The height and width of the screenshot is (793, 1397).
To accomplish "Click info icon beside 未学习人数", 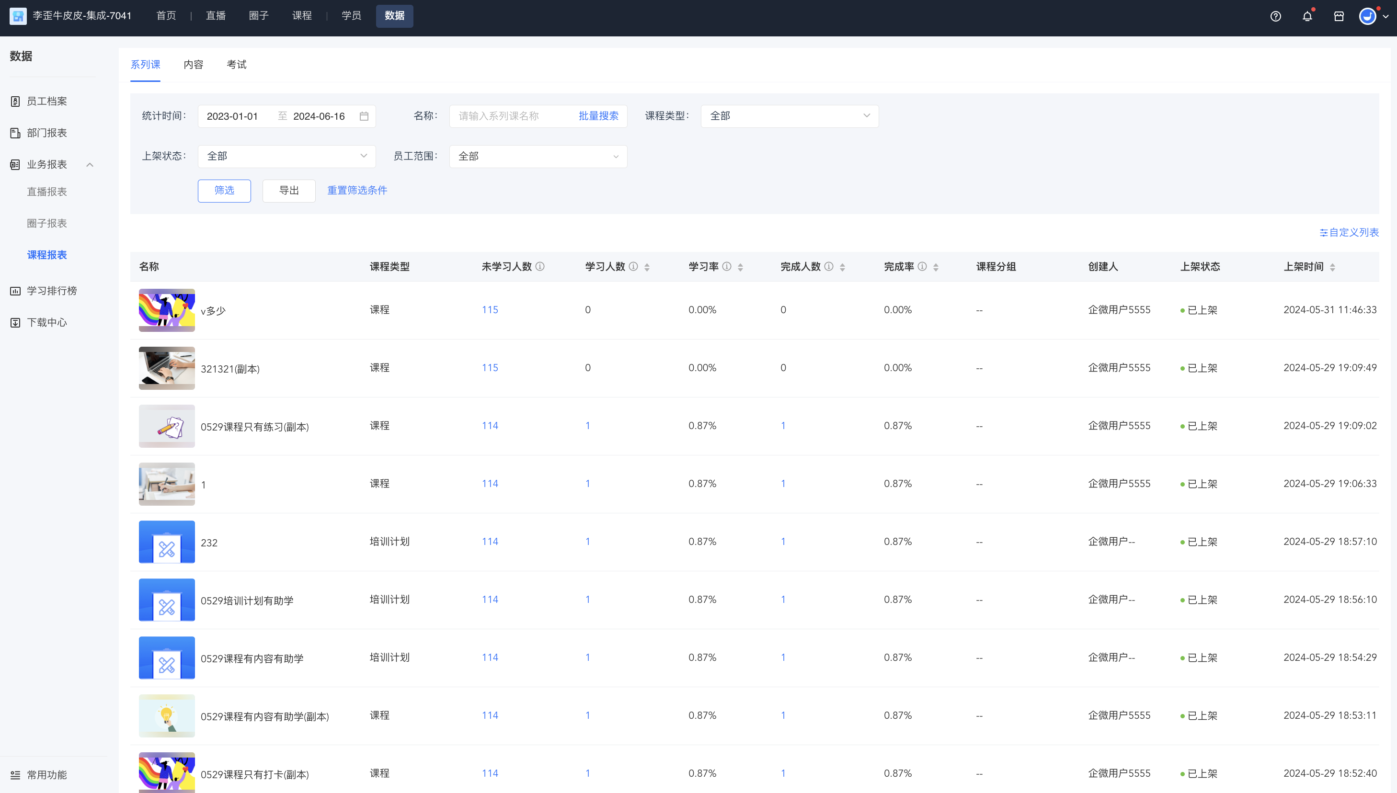I will tap(540, 266).
